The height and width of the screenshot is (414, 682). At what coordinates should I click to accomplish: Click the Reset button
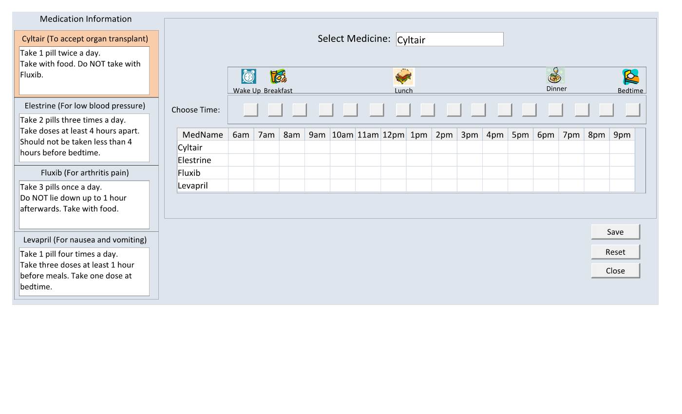(x=615, y=252)
